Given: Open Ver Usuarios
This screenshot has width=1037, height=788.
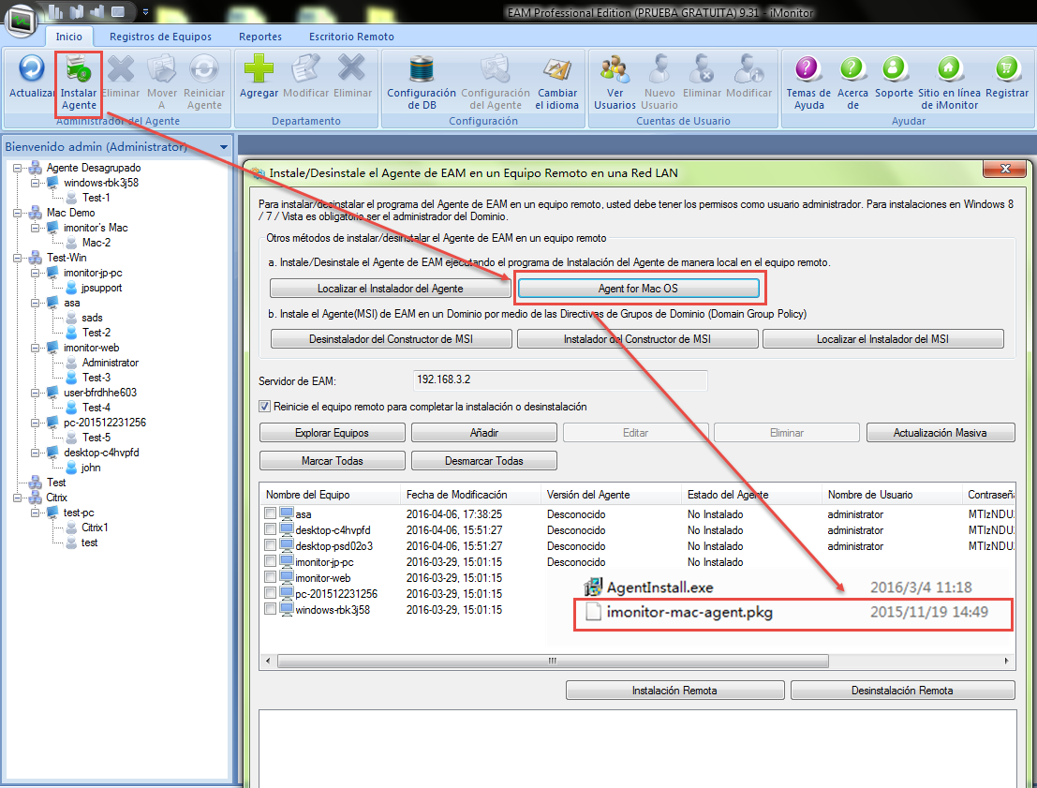Looking at the screenshot, I should (615, 82).
